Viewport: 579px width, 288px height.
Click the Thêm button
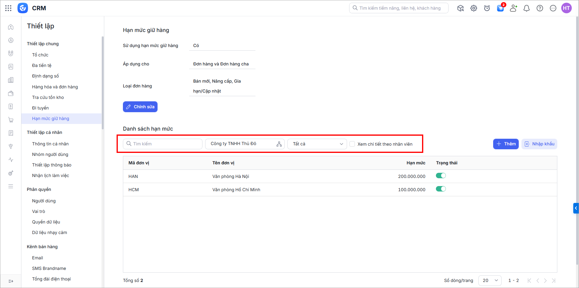pos(505,144)
